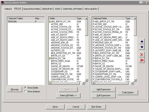Click Discern Query Builder title bar icon
Image resolution: width=149 pixels, height=112 pixels.
click(x=2, y=2)
